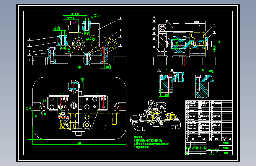Click part balloon label 17
This screenshot has width=256, height=166.
(214, 25)
